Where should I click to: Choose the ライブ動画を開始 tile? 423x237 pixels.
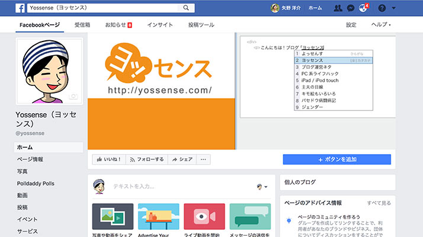click(x=204, y=220)
